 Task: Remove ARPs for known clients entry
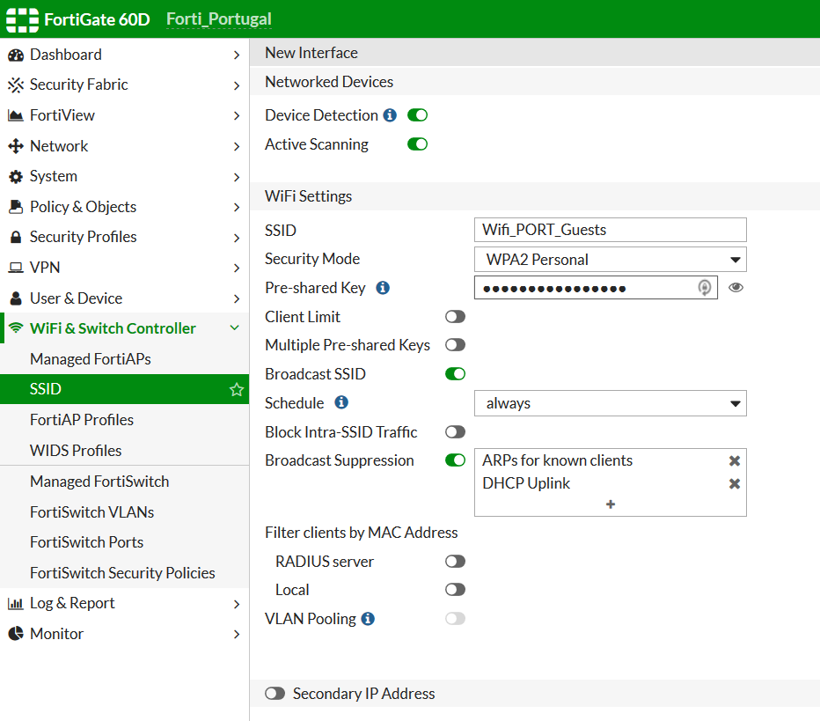[x=735, y=460]
